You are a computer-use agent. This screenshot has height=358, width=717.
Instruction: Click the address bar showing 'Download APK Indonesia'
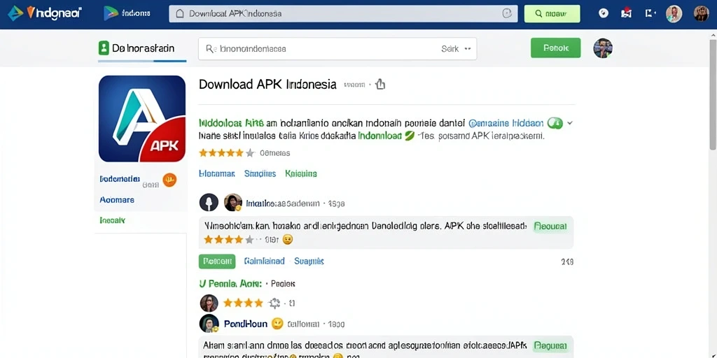[x=343, y=14]
